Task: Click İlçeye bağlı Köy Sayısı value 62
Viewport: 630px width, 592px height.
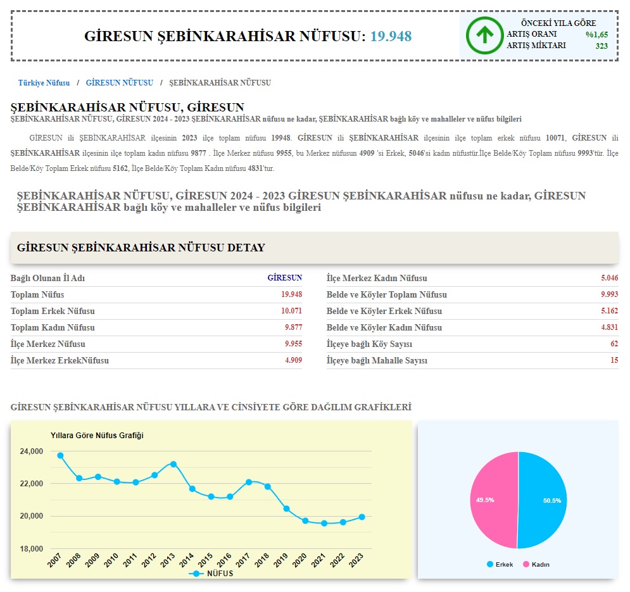Action: tap(614, 344)
